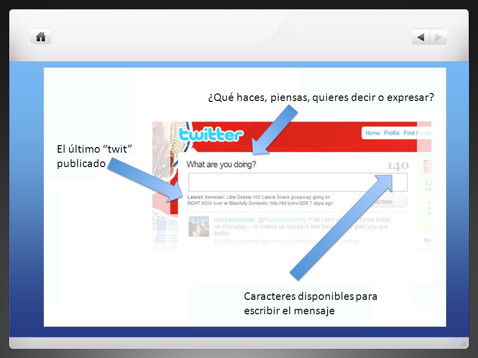Screen dimensions: 478x358
Task: Open the Profile link in Twitter navigation
Action: (x=391, y=133)
